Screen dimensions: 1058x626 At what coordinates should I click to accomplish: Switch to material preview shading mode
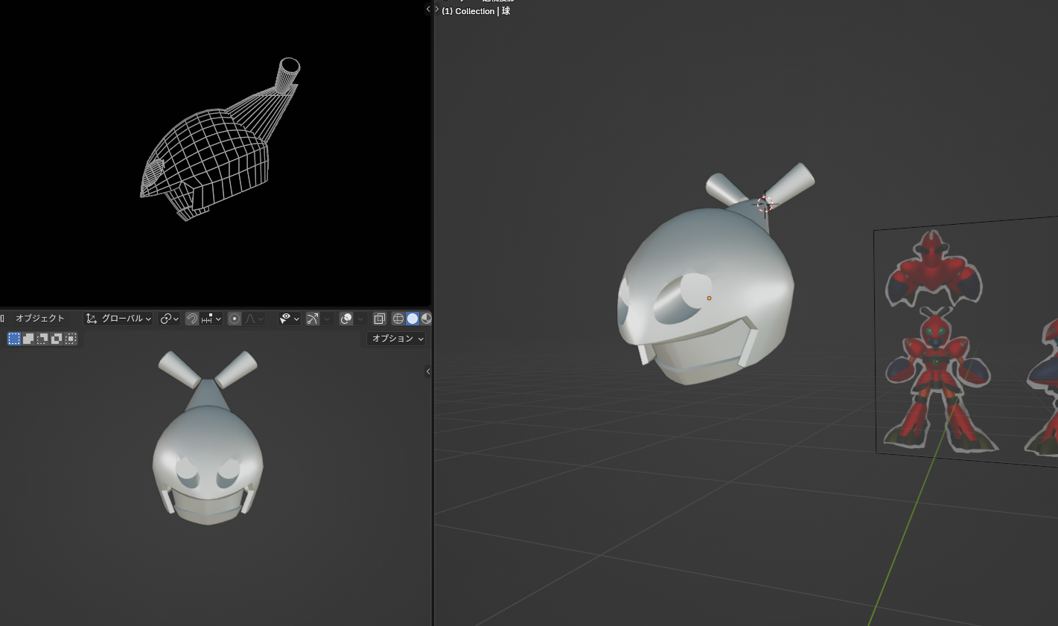tap(426, 319)
